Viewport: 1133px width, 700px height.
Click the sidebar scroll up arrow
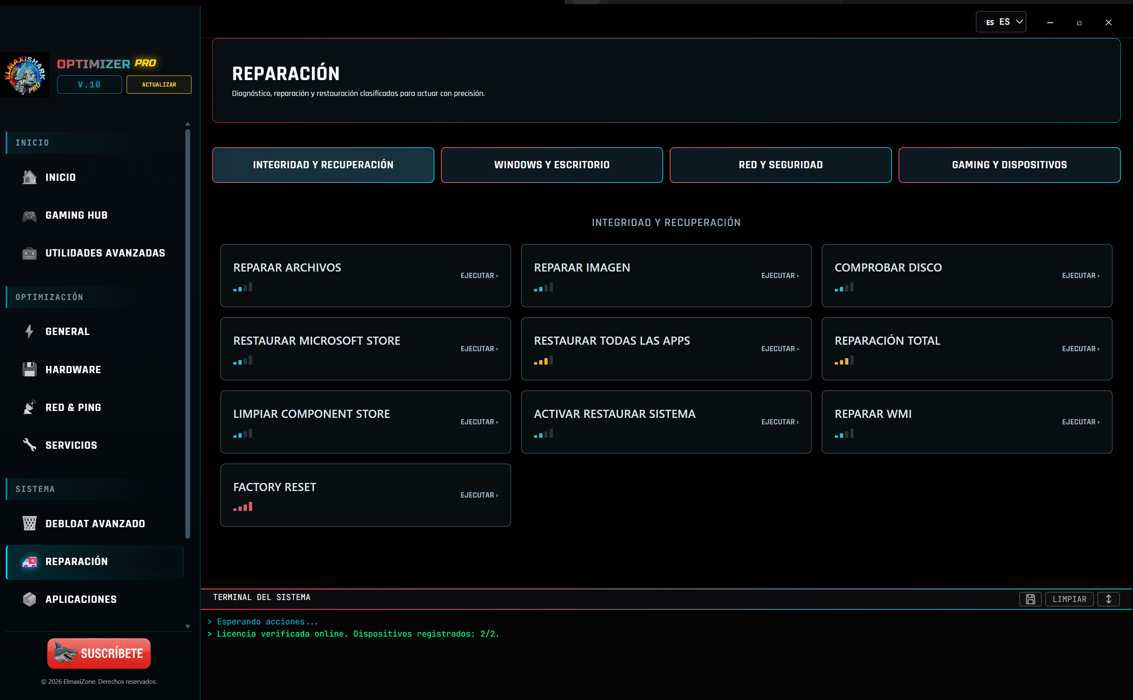pyautogui.click(x=187, y=124)
